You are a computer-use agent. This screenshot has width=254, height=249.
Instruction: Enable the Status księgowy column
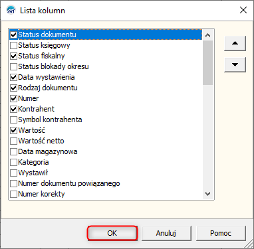pos(13,45)
